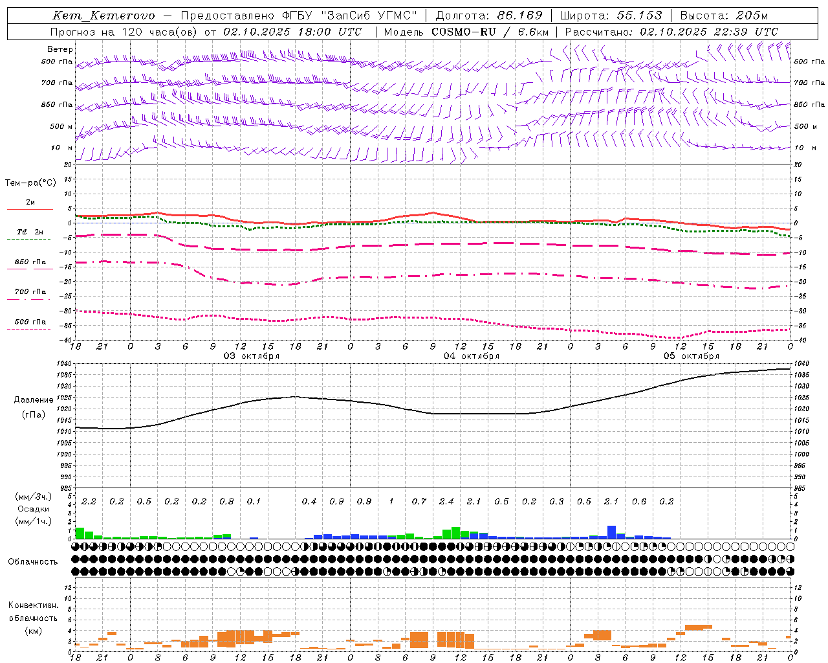Click the 3-hour precipitation value 2.4
This screenshot has width=828, height=663.
[446, 502]
